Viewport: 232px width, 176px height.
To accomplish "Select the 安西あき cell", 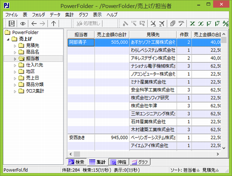I will tap(81, 137).
